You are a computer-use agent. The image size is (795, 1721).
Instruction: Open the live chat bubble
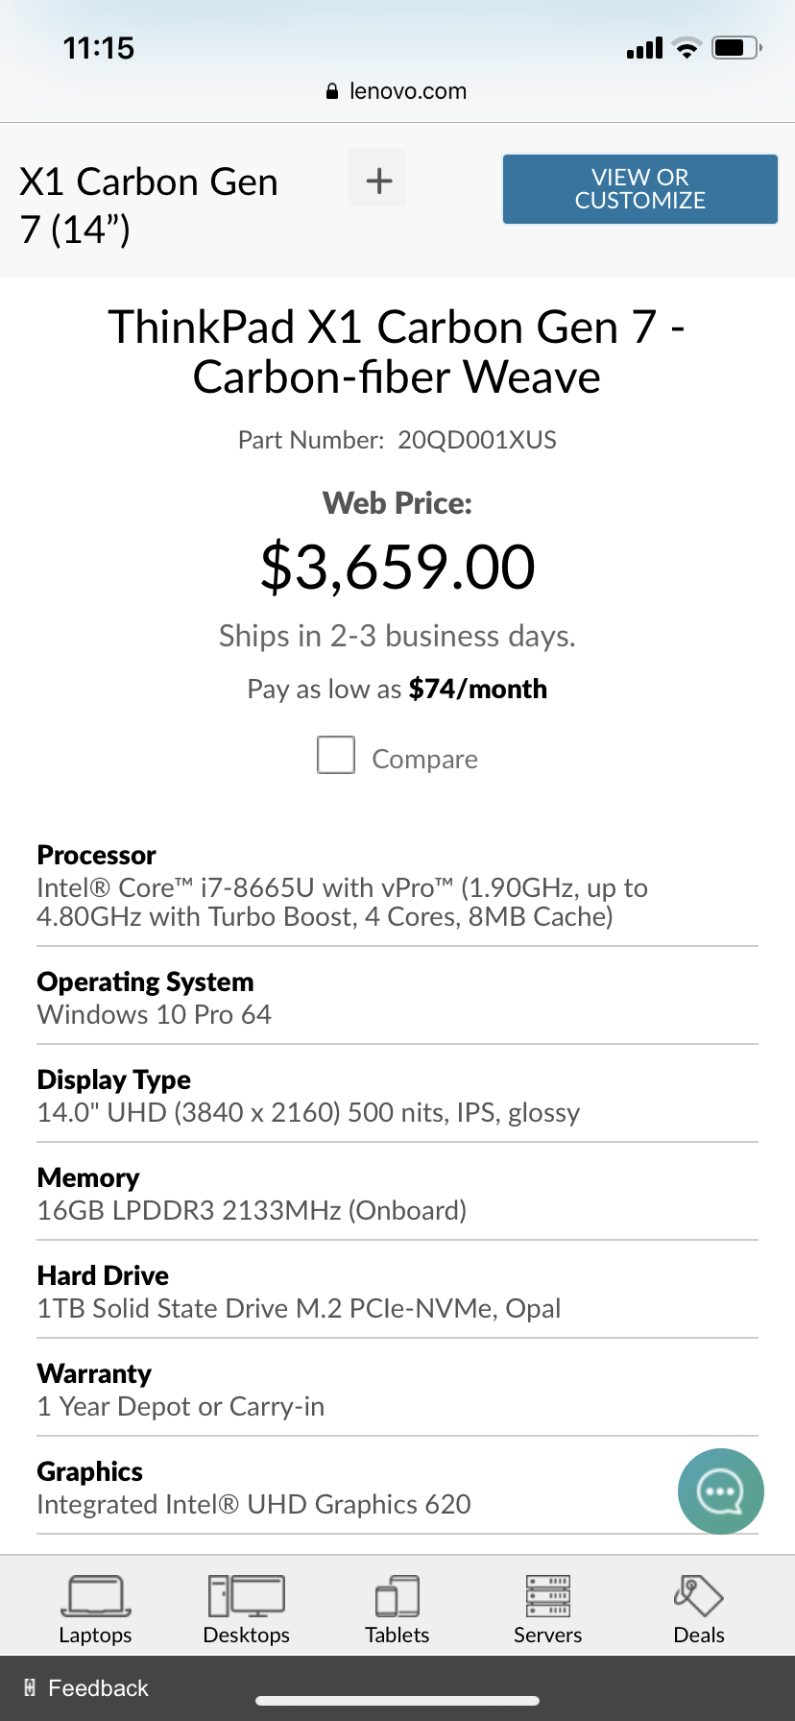pos(721,1491)
